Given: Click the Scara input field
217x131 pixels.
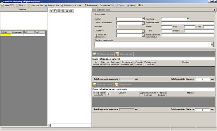Looking at the screenshot, I should point(208,27).
